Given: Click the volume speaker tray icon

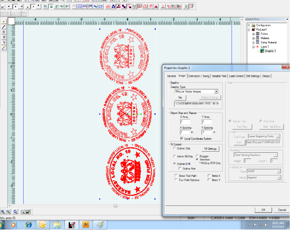Looking at the screenshot, I should pos(266,225).
